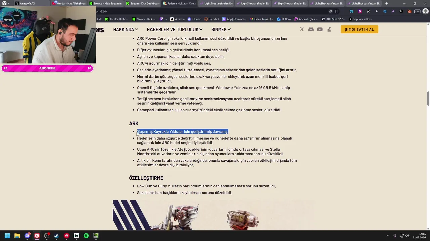This screenshot has height=241, width=430.
Task: Open Steam from the taskbar
Action: coord(56,236)
